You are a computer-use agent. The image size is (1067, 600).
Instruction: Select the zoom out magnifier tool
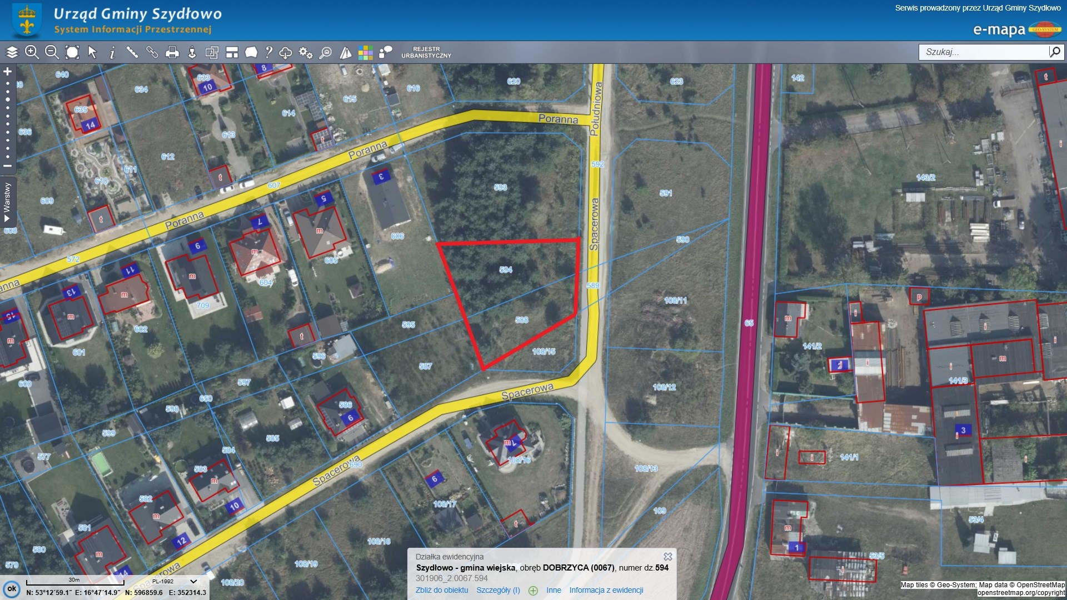pos(52,52)
